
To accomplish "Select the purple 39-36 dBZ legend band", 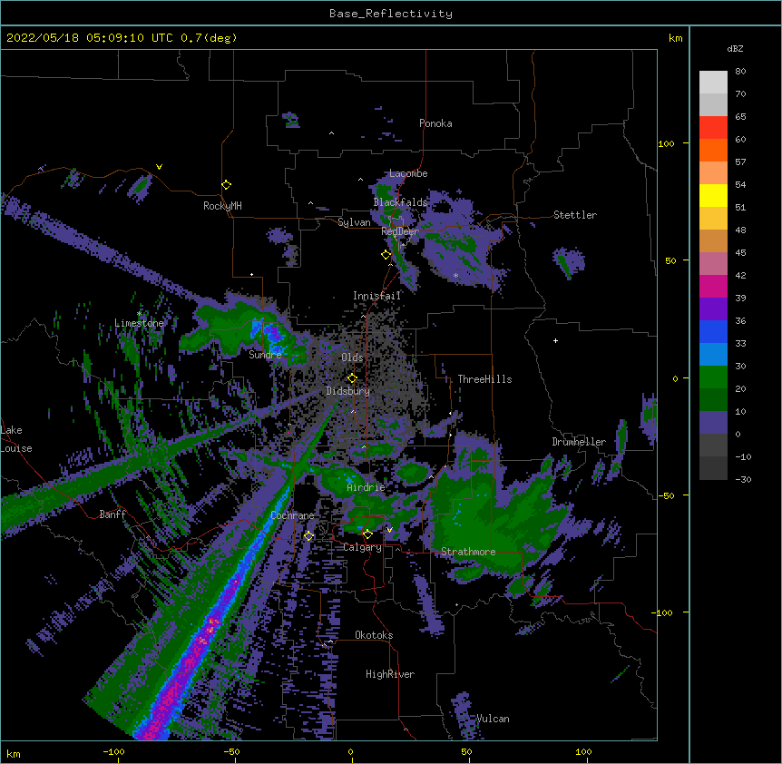I will [x=713, y=309].
